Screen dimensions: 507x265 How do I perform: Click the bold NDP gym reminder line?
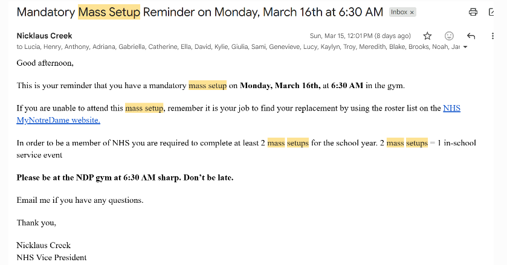tap(124, 177)
